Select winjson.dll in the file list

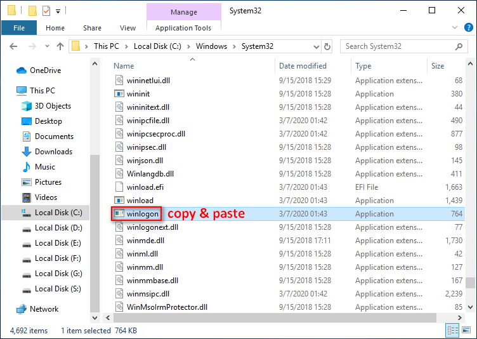(145, 161)
